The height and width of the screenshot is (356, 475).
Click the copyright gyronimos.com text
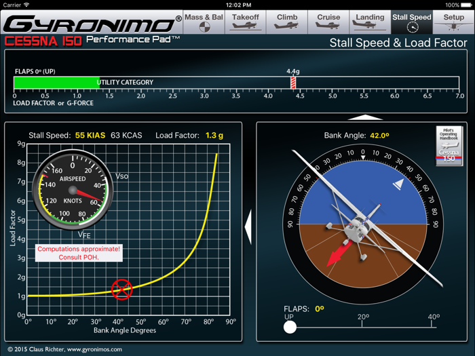coord(65,349)
